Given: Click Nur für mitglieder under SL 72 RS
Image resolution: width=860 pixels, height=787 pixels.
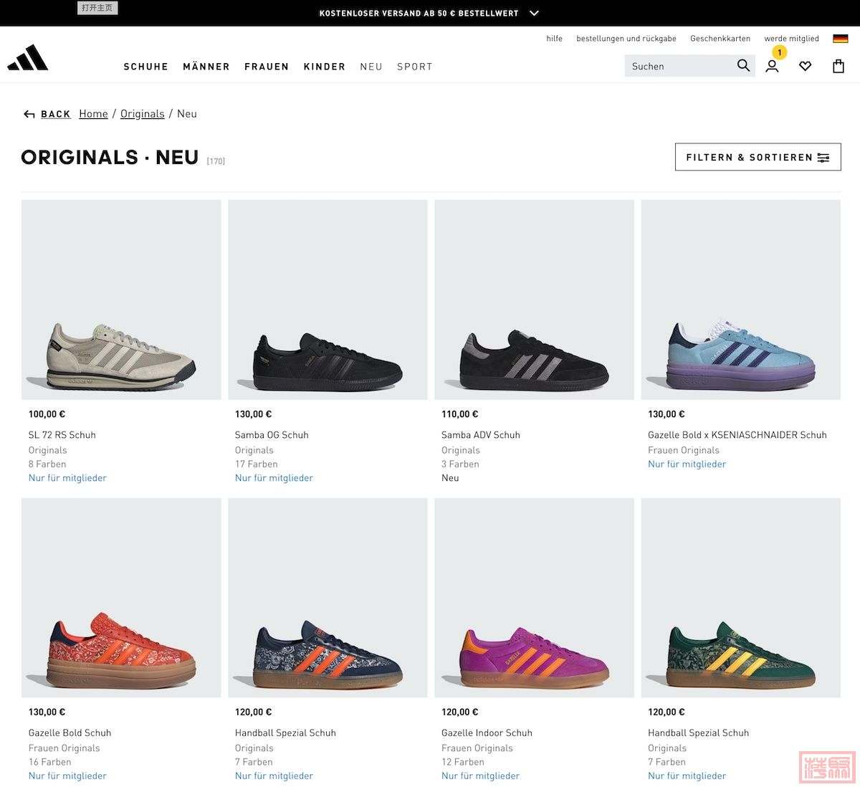Looking at the screenshot, I should pos(68,478).
